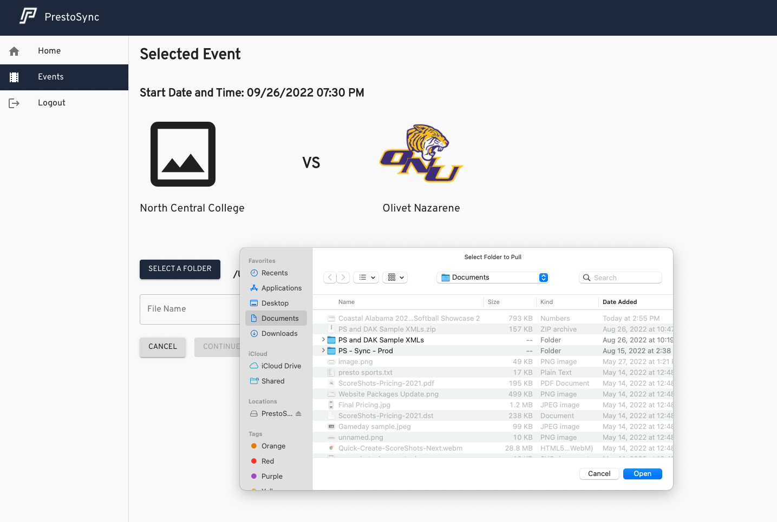
Task: Sort by the Name column header
Action: 347,302
